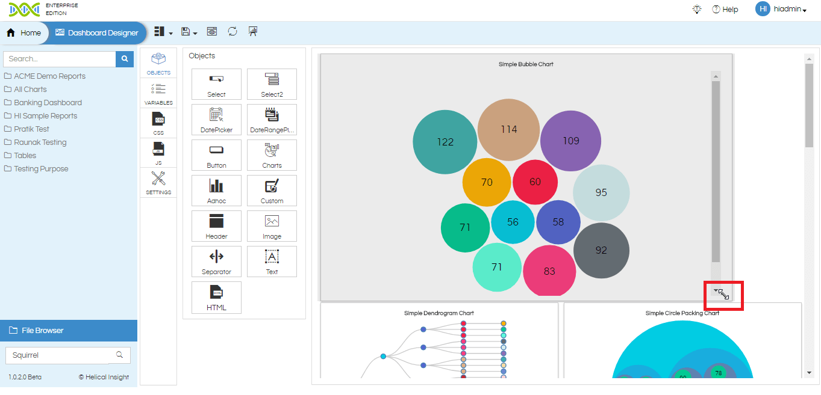
Task: Open the layout grid icon in toolbar
Action: [159, 32]
